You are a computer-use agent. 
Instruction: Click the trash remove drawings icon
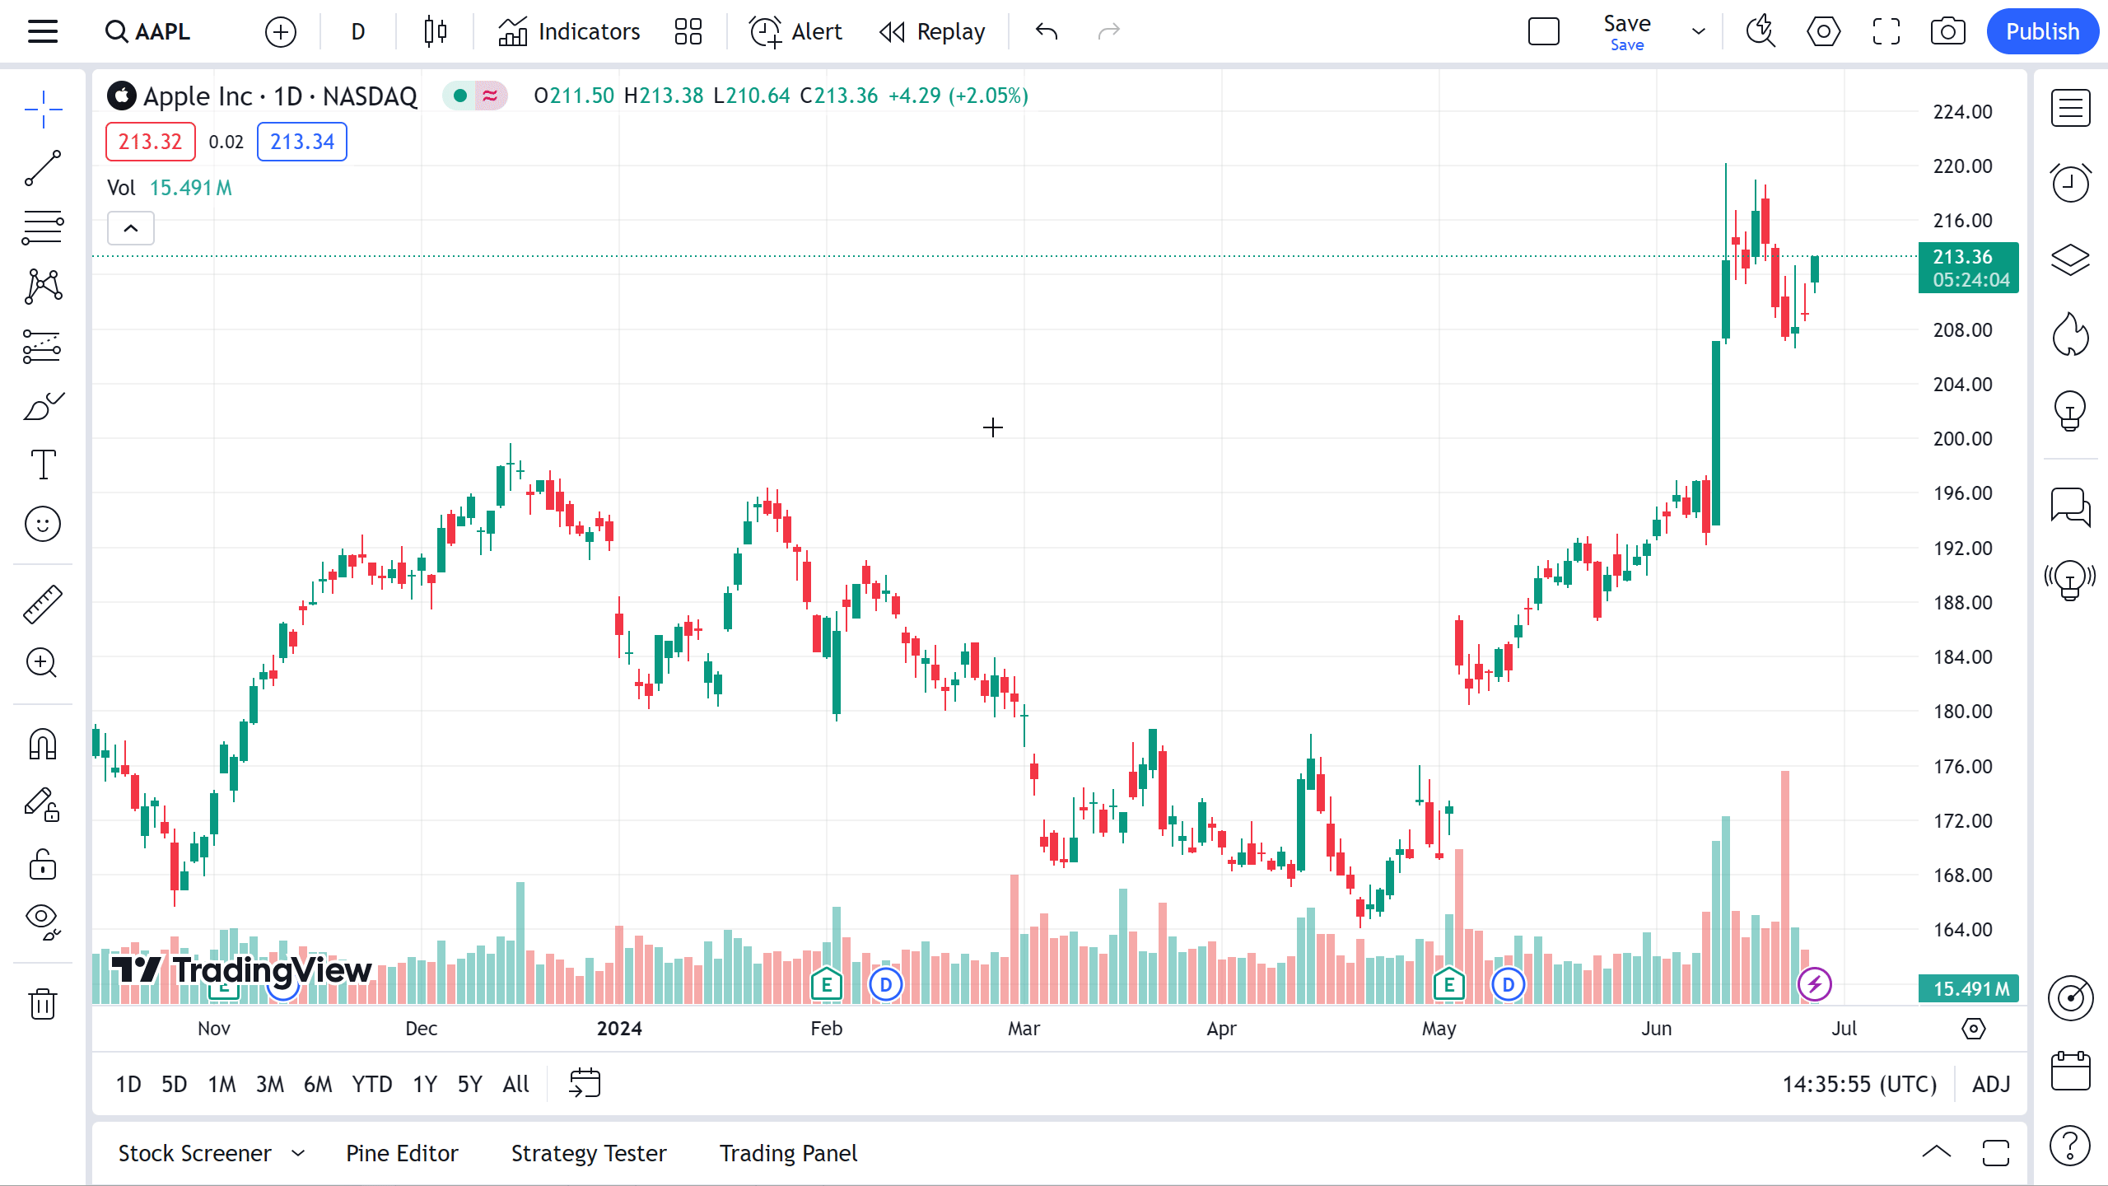click(x=43, y=1003)
